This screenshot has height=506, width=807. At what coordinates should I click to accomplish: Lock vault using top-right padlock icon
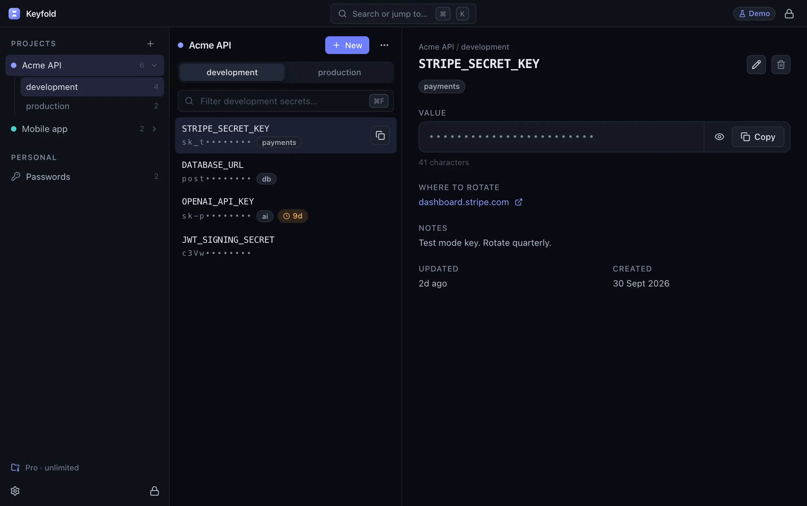(789, 14)
